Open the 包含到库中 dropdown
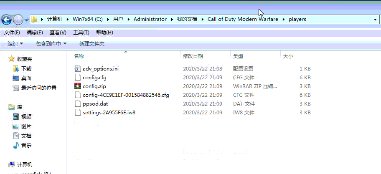Viewport: 381px width, 174px height. (51, 44)
